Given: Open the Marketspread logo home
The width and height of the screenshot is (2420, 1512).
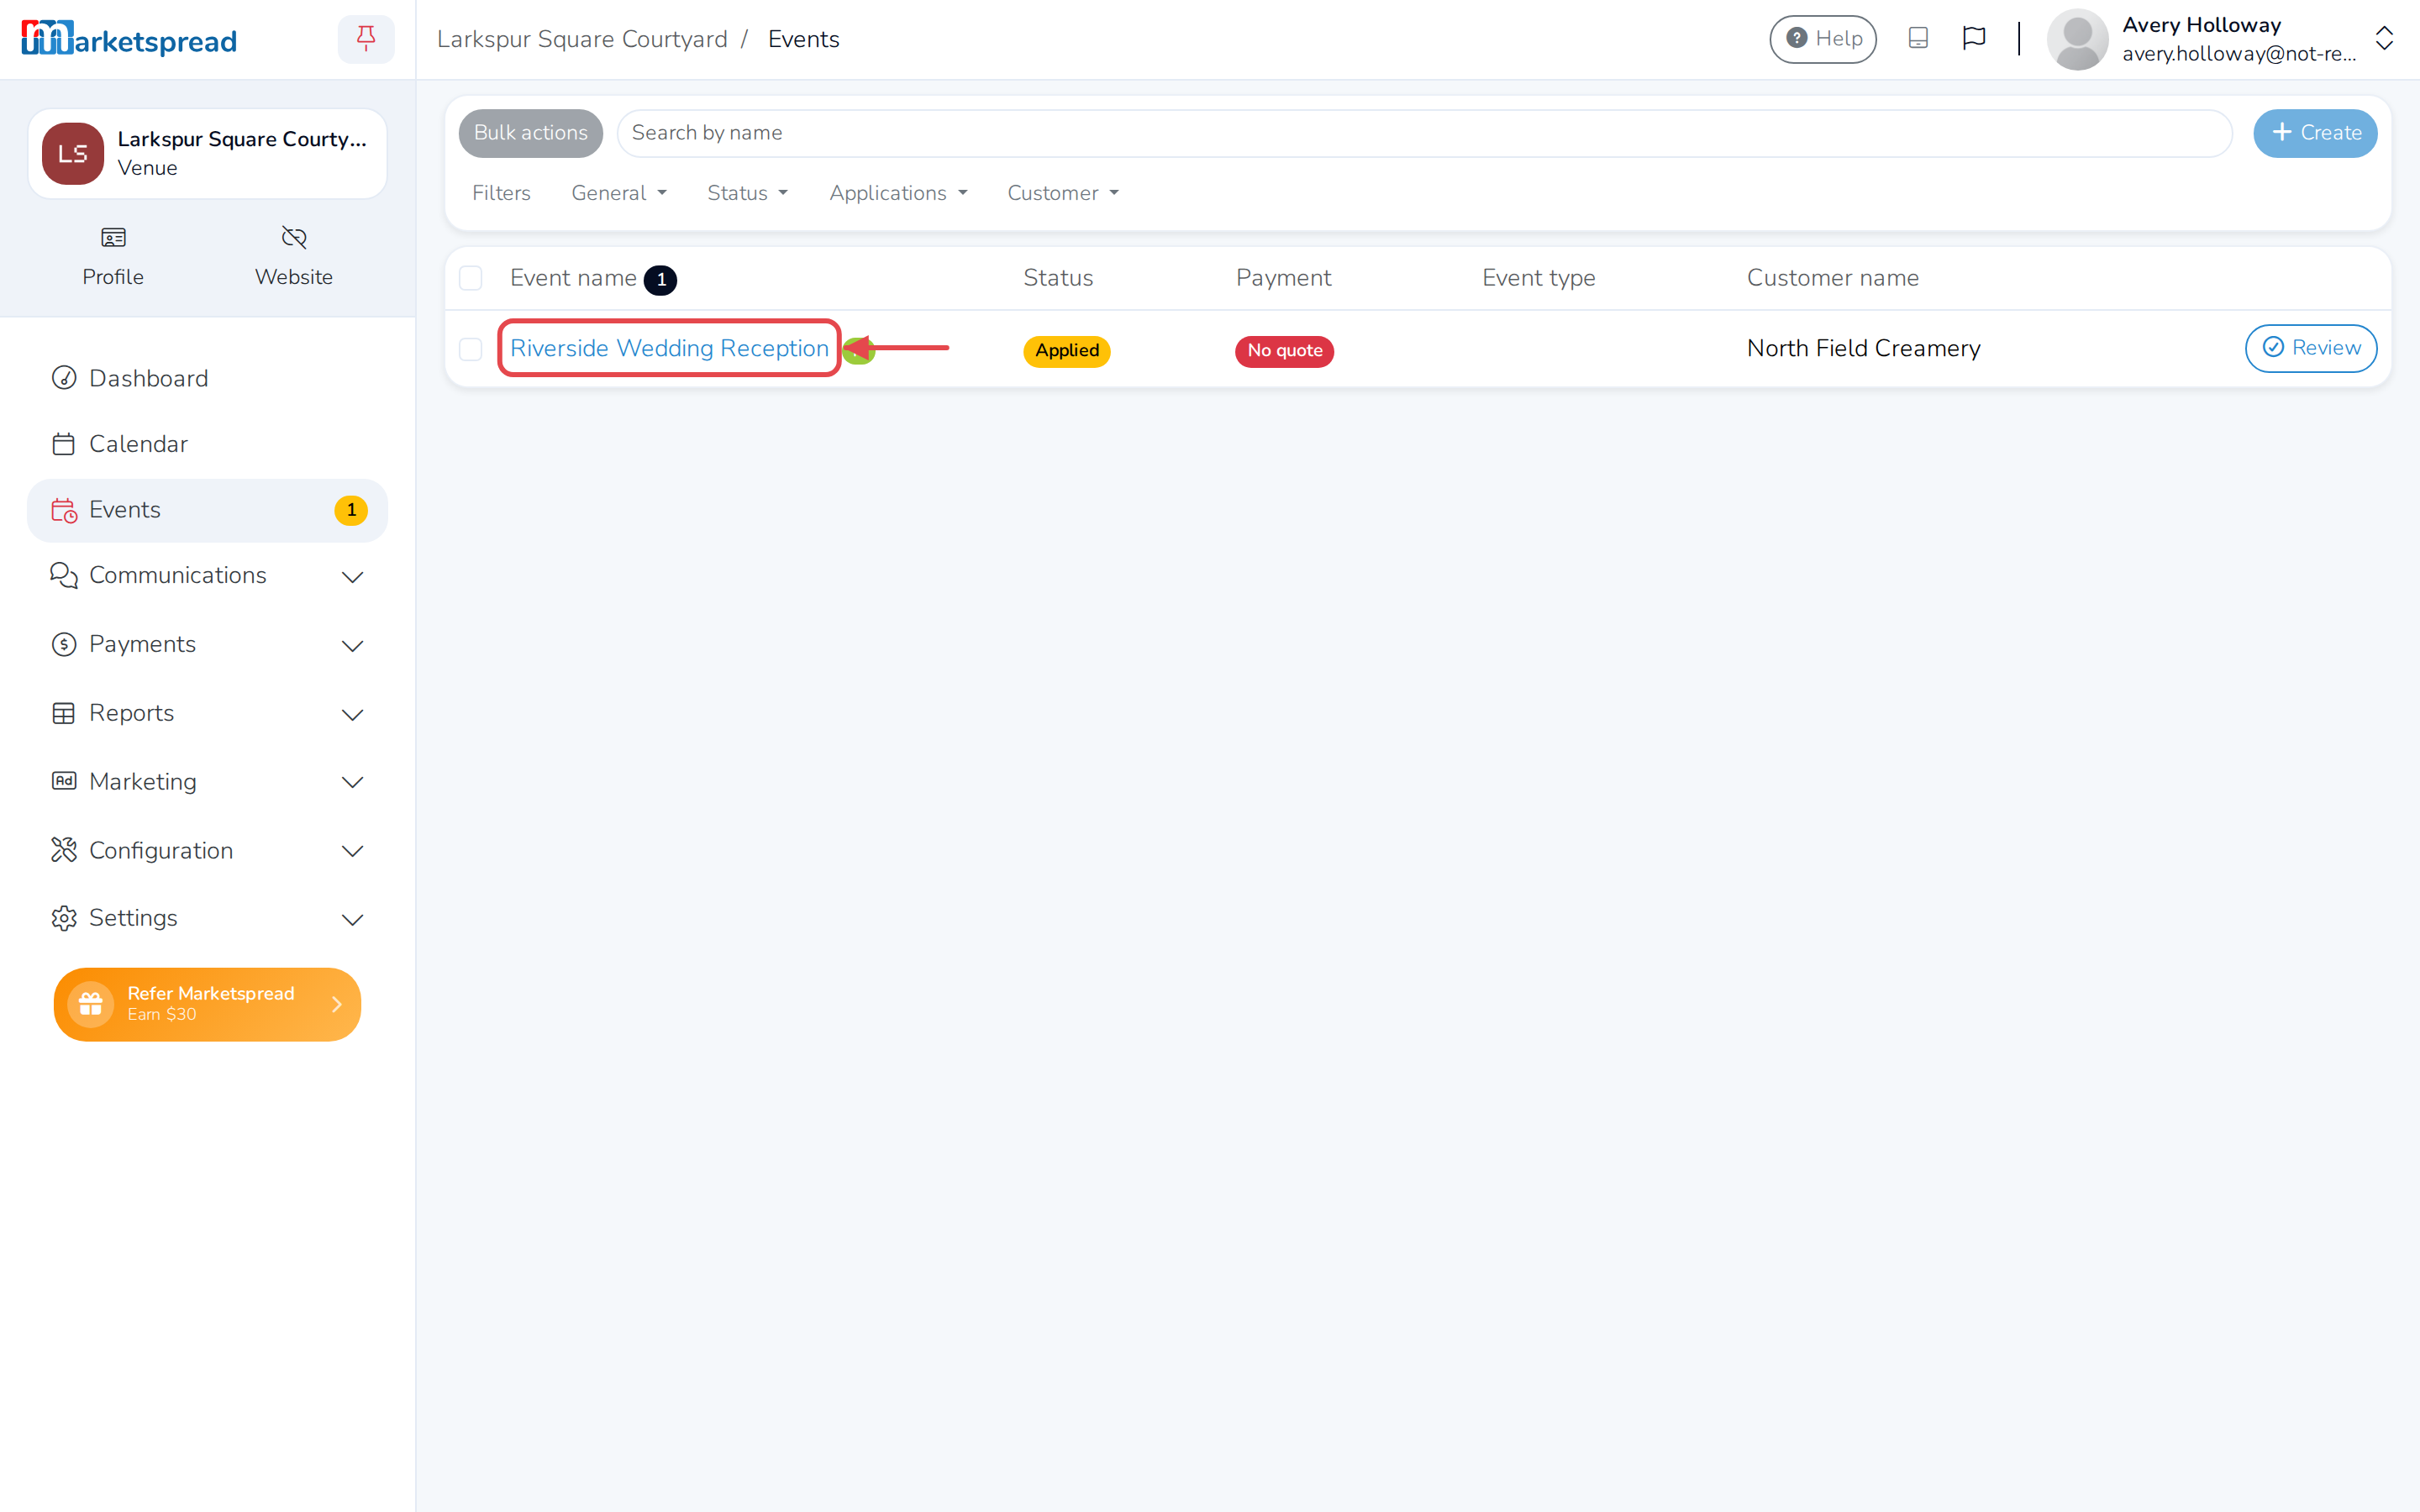Looking at the screenshot, I should pos(129,39).
